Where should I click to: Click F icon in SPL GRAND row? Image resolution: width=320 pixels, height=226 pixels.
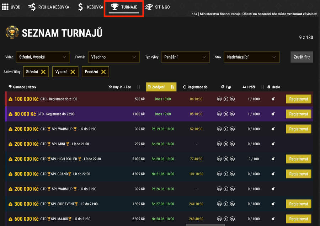226,174
